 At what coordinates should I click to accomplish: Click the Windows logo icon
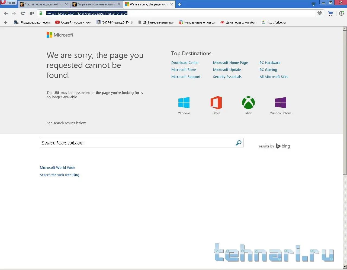184,103
